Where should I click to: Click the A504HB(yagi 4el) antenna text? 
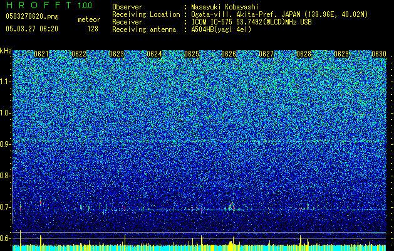[221, 29]
